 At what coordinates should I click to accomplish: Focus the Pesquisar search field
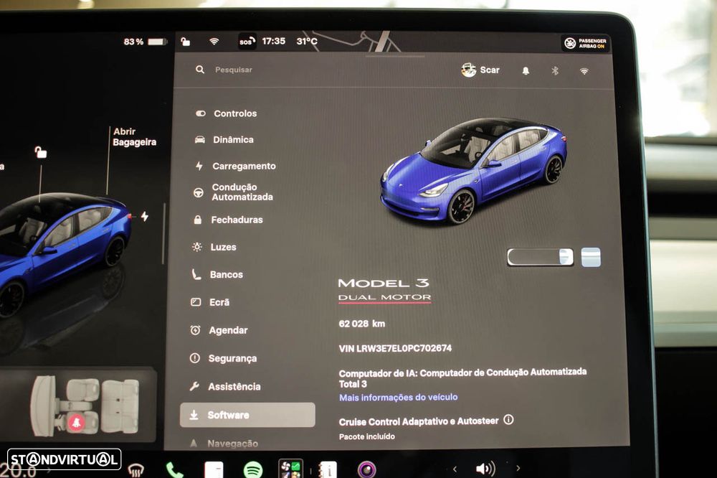click(x=234, y=70)
